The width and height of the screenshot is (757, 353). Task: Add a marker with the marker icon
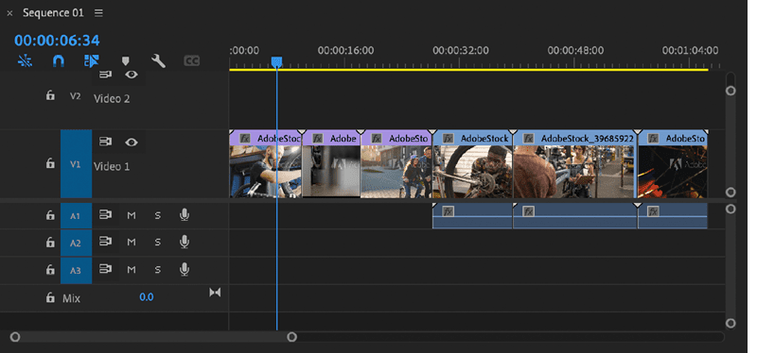[126, 61]
